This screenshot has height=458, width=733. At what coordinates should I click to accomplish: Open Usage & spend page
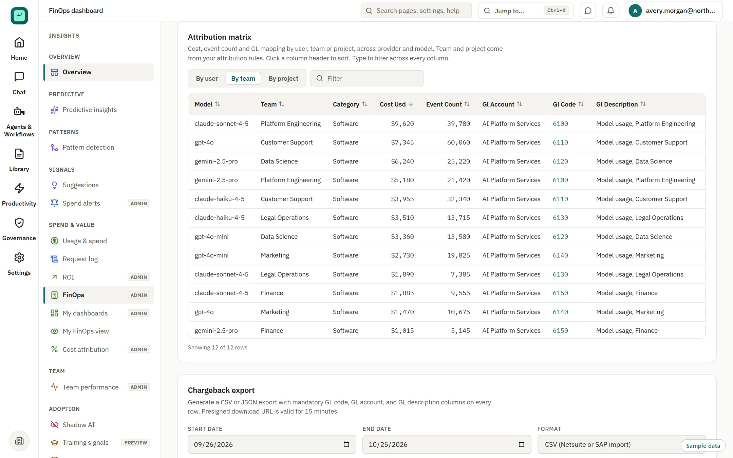tap(99, 241)
